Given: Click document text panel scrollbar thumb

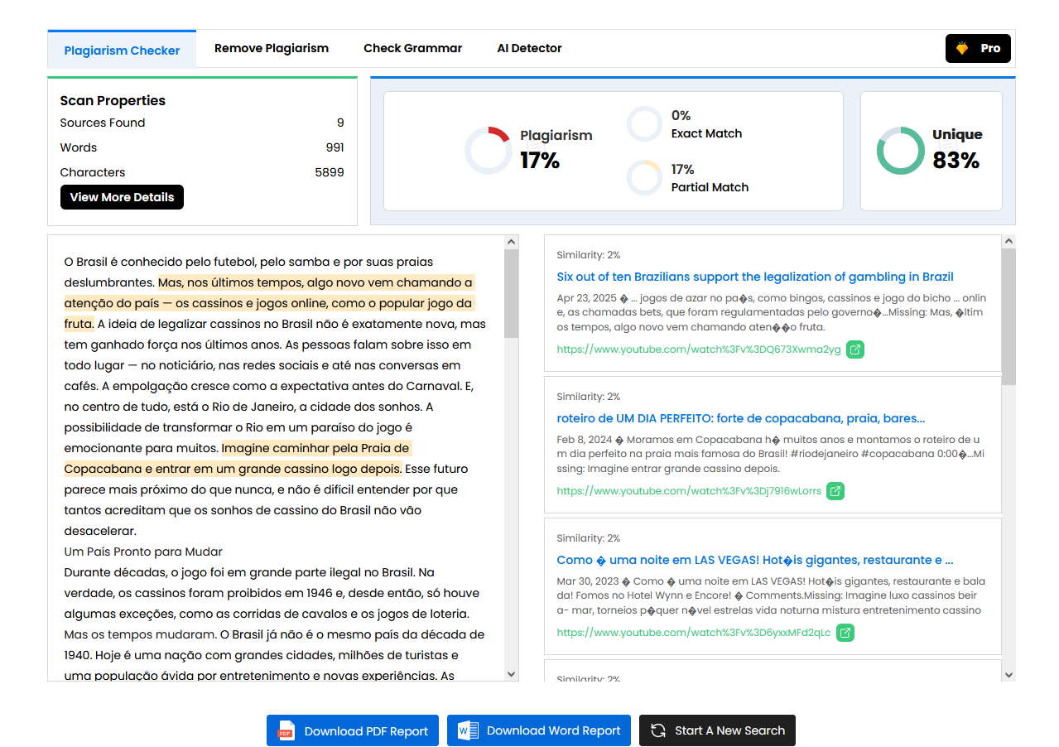Looking at the screenshot, I should pos(511,293).
